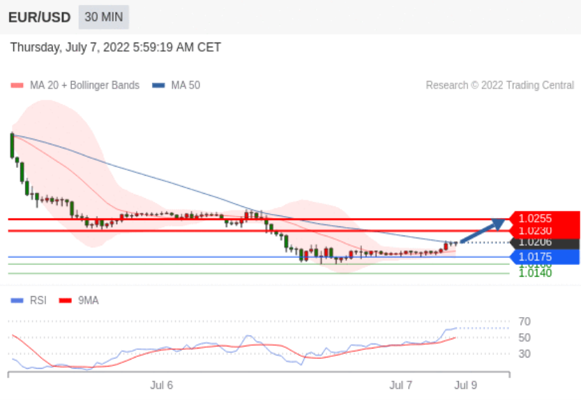Toggle the MA 50 legend entry
This screenshot has height=400, width=581.
pyautogui.click(x=176, y=85)
